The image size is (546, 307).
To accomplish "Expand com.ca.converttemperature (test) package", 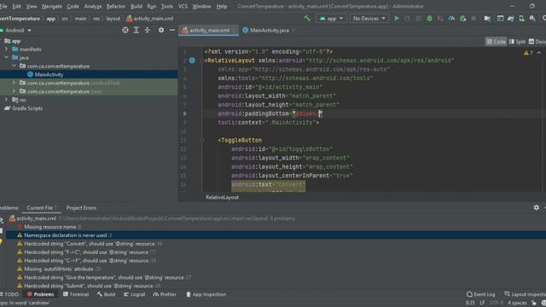I will (14, 91).
